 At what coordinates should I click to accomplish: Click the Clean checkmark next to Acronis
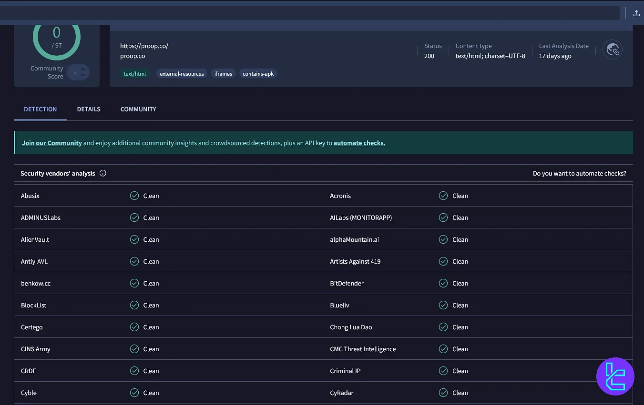[443, 196]
